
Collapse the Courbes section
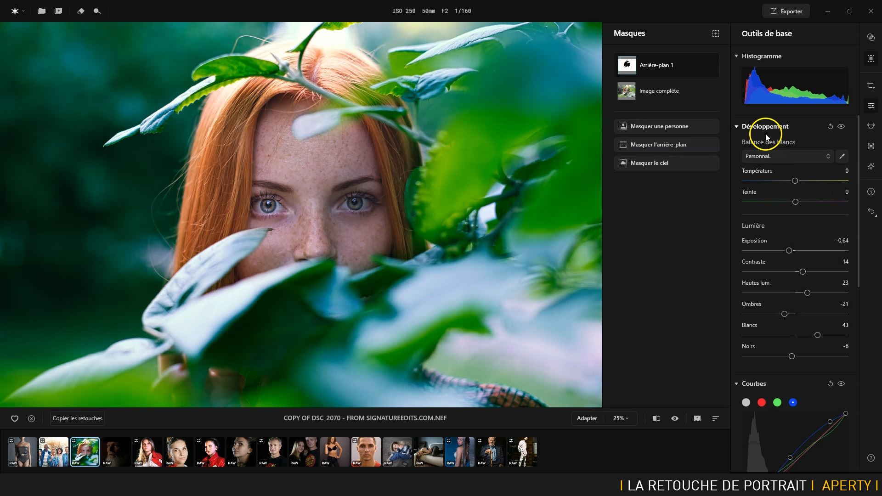coord(736,383)
